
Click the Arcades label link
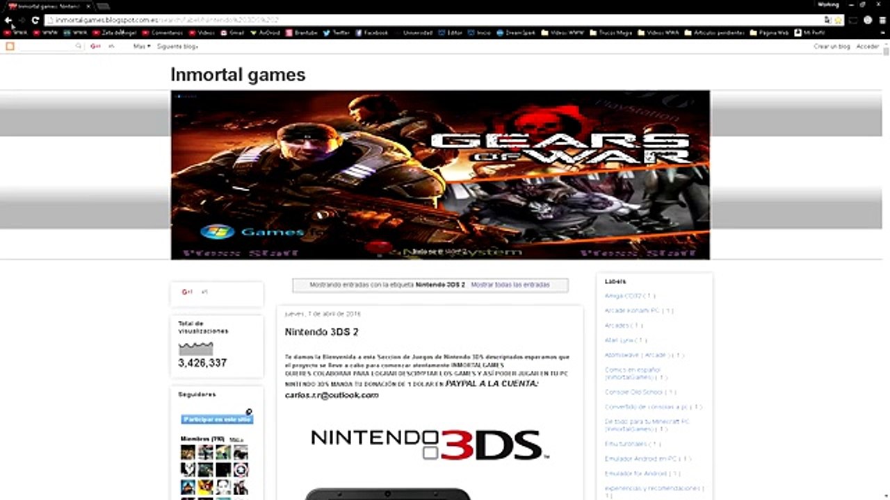tap(624, 326)
